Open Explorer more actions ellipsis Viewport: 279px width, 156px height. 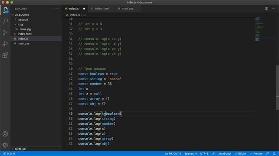coord(56,9)
